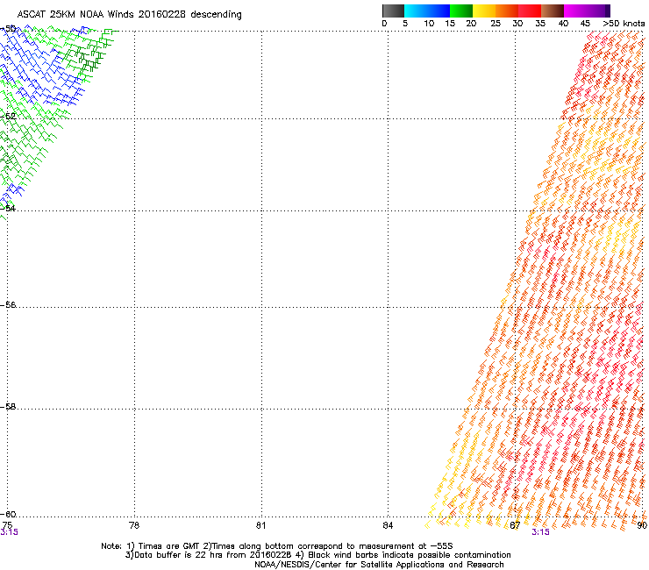The width and height of the screenshot is (649, 570).
Task: Pick the orange 25-30 knots color segment
Action: (x=507, y=11)
